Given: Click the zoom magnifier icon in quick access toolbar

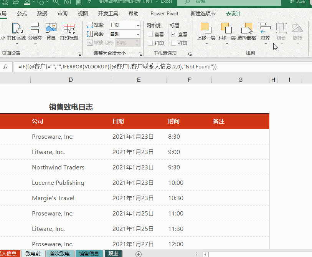Looking at the screenshot, I should 56,2.
